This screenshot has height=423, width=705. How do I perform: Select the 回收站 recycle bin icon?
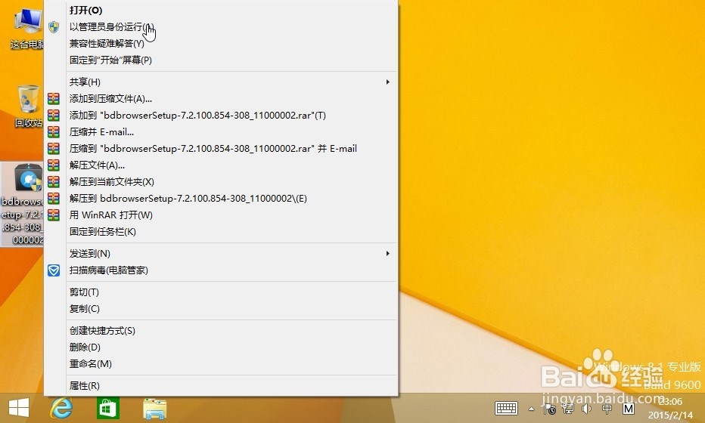pos(29,107)
